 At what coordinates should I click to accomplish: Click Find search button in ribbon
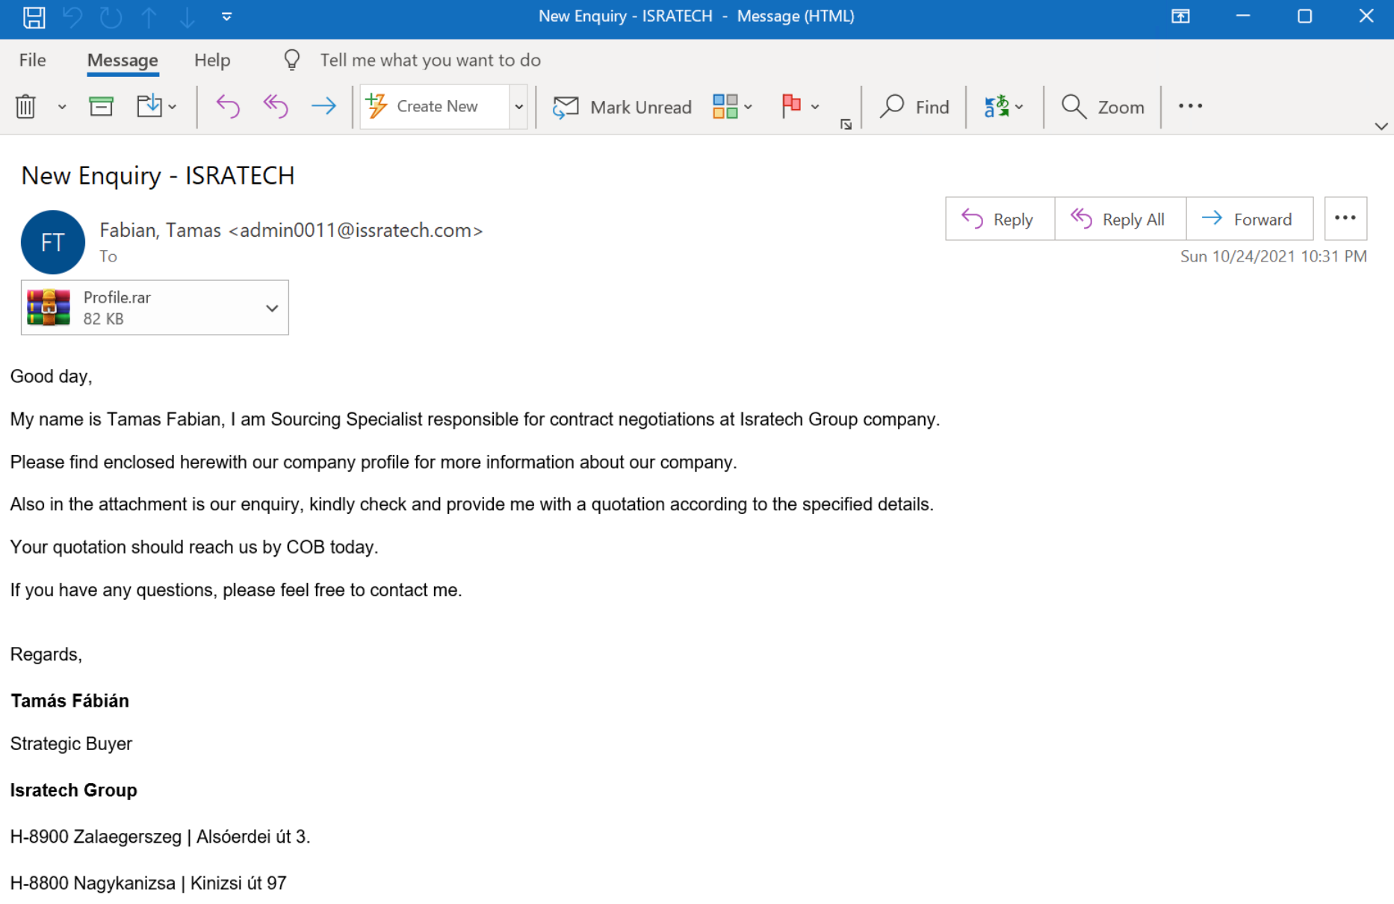tap(914, 107)
